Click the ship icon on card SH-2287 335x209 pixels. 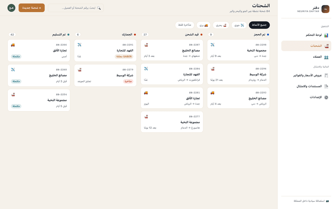[x=146, y=45]
